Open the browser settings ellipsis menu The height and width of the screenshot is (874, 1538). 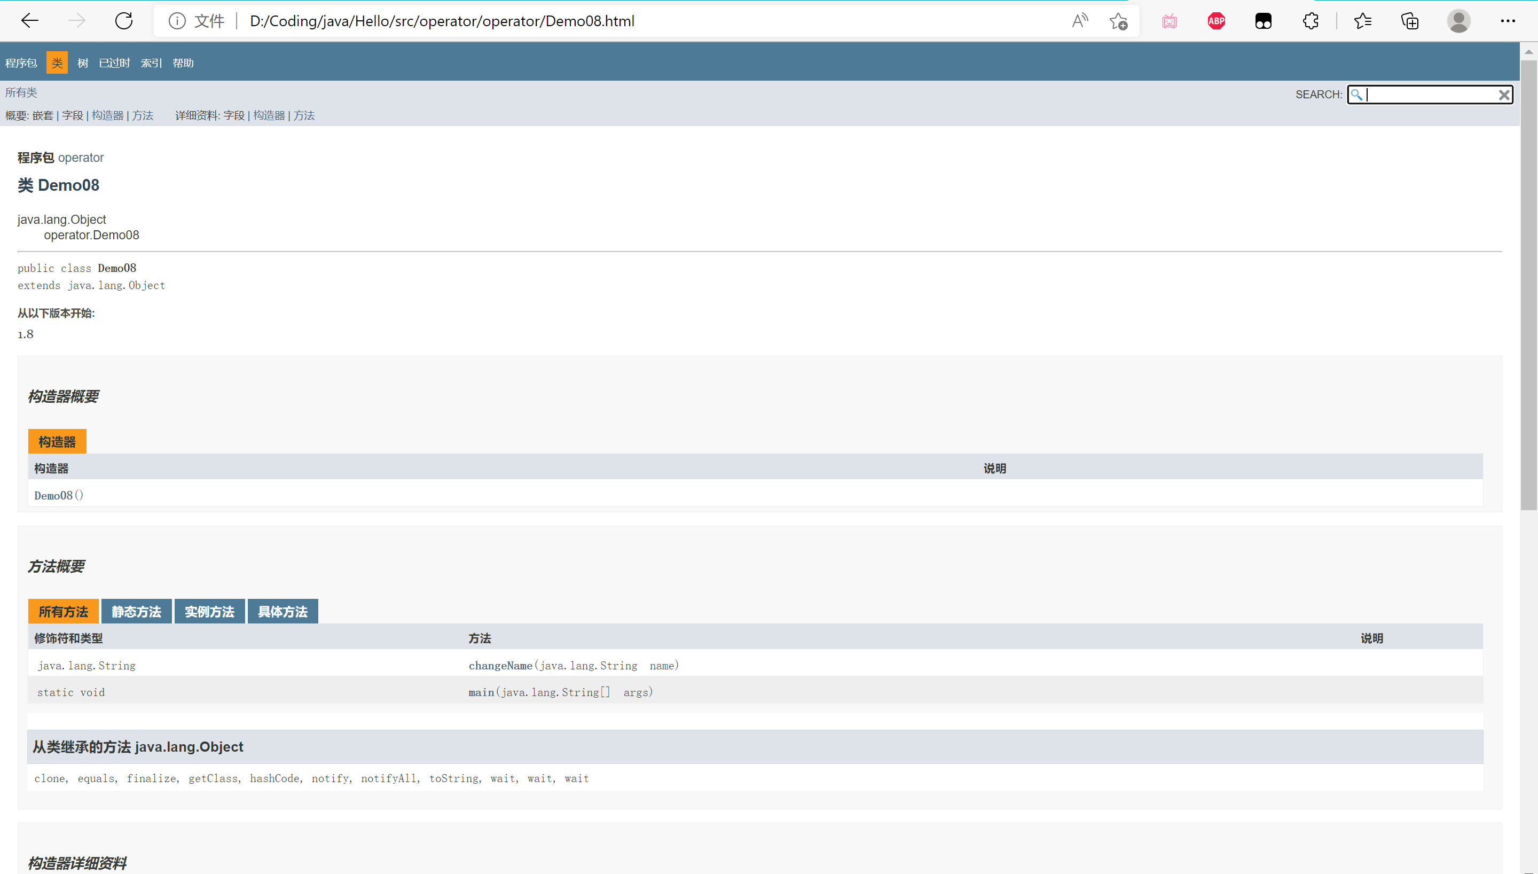pos(1508,21)
